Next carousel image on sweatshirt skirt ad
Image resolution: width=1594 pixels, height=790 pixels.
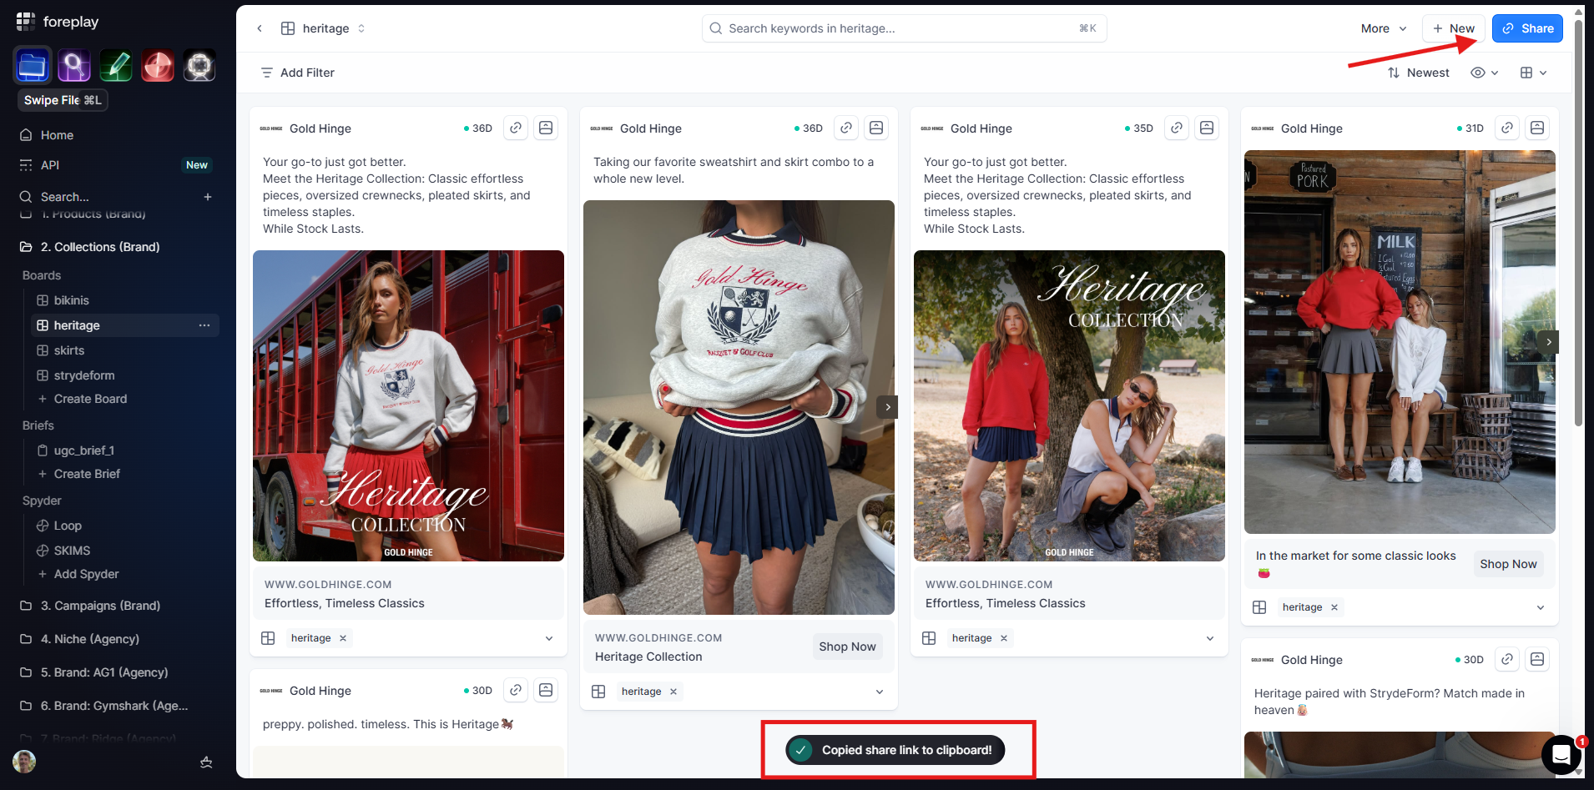tap(888, 407)
